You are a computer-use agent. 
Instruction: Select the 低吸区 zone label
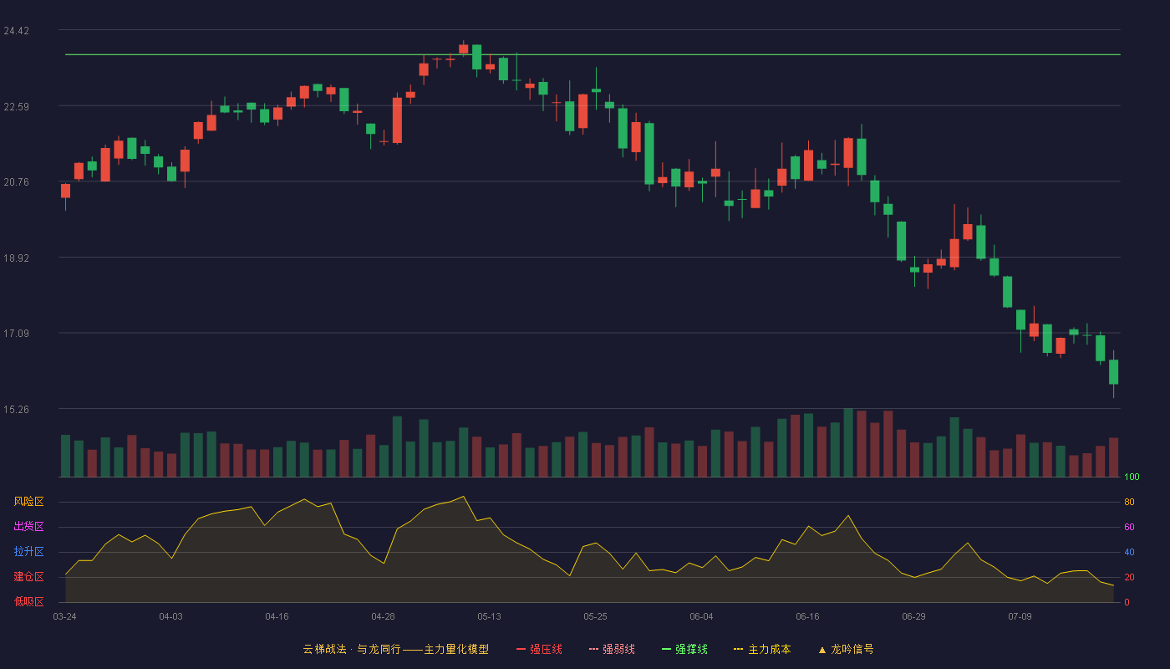tap(28, 601)
